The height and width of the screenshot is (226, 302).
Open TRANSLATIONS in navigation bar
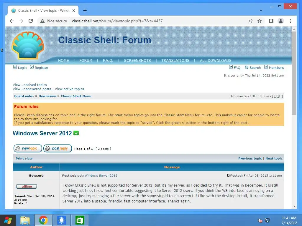tap(175, 61)
